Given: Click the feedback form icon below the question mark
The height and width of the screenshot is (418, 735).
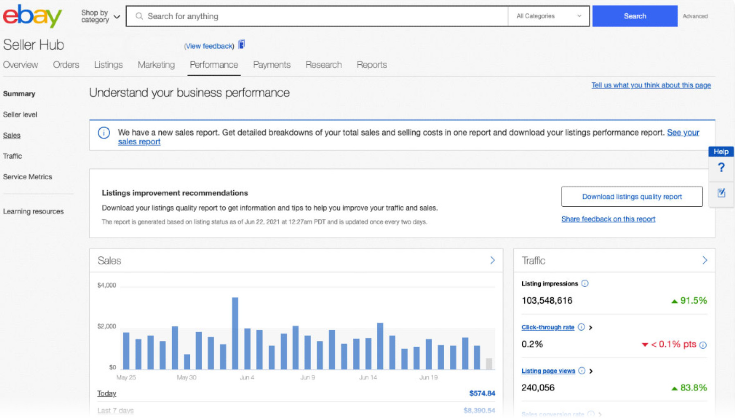Looking at the screenshot, I should point(721,193).
